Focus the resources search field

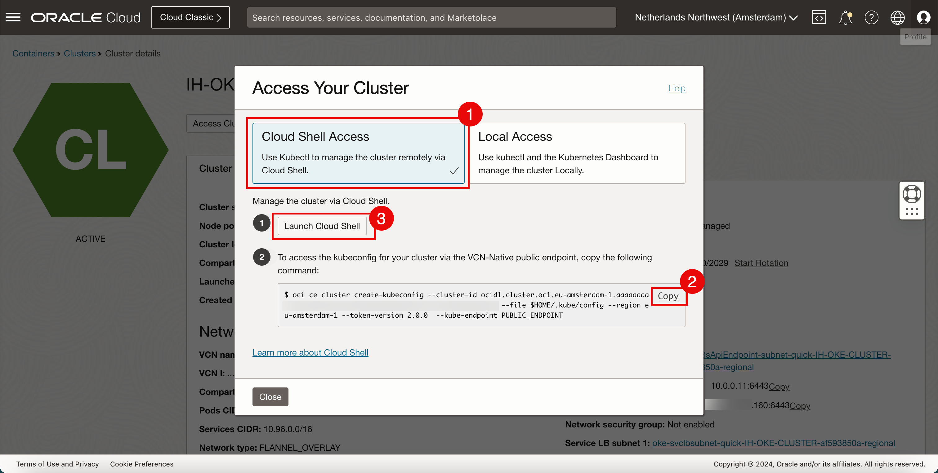point(431,17)
